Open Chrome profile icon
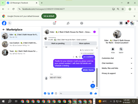This screenshot has width=138, height=104. (130, 9)
